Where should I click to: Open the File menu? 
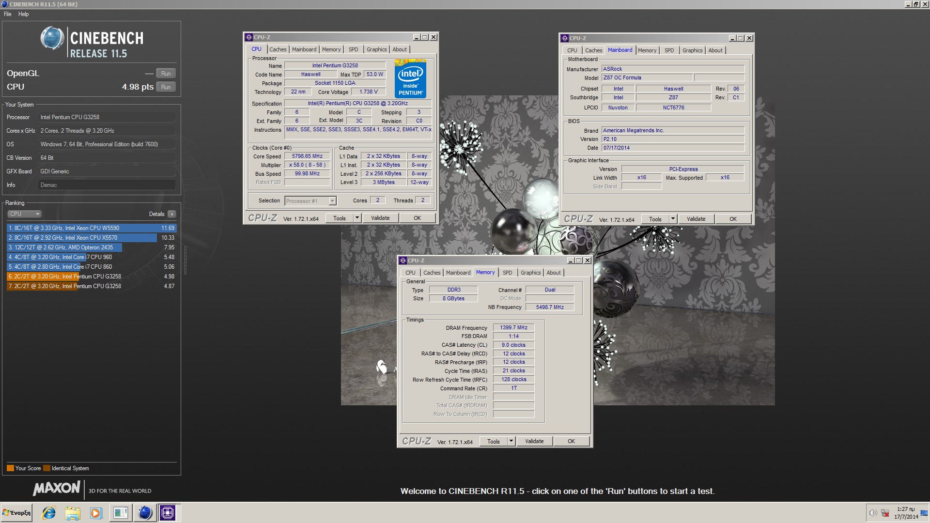[8, 14]
